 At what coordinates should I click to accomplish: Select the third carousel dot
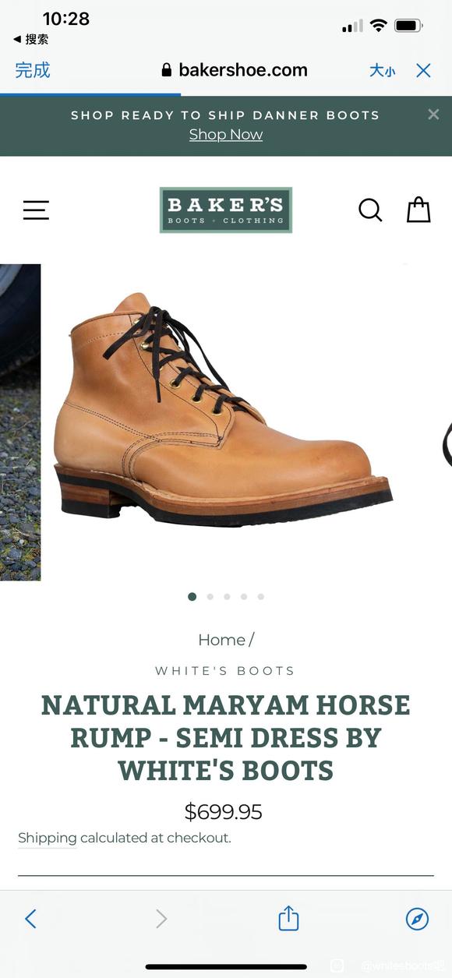tap(227, 597)
